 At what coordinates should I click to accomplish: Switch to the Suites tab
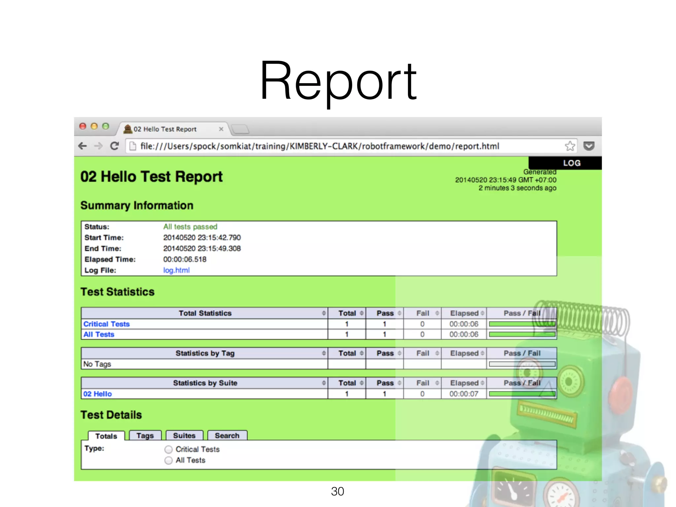(x=184, y=436)
